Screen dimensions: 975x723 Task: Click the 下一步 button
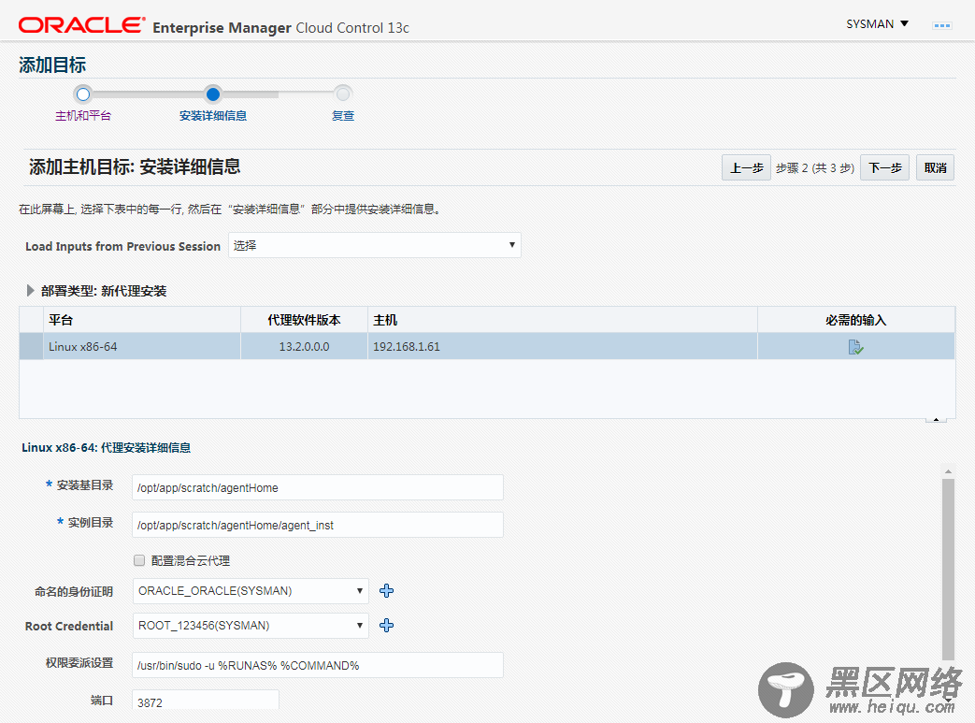pyautogui.click(x=885, y=168)
